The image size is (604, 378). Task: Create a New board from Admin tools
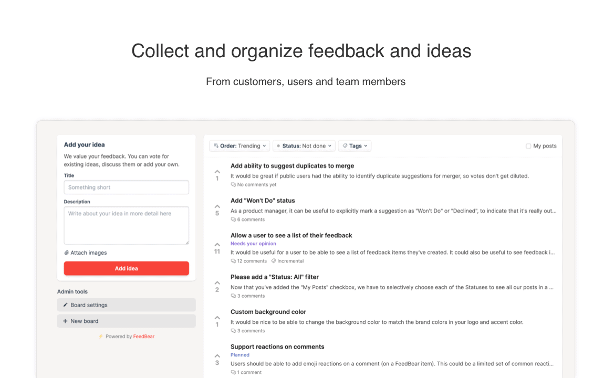point(127,321)
